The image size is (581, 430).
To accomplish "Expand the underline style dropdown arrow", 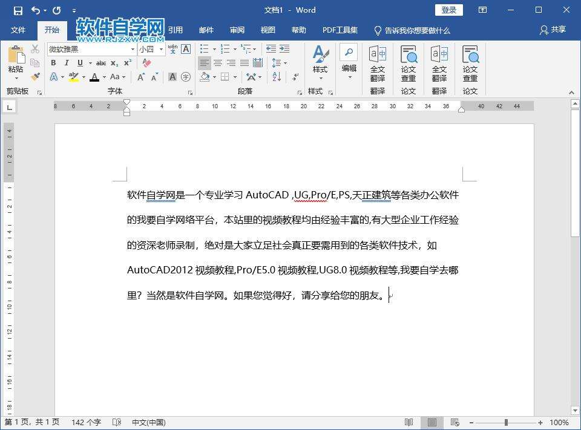I will 90,63.
